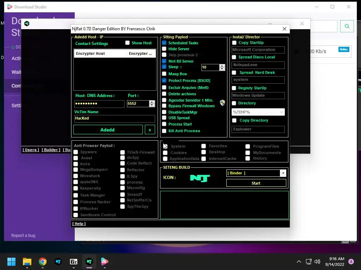This screenshot has width=361, height=270.
Task: Click Report a bug in Download Studio
Action: point(23,235)
